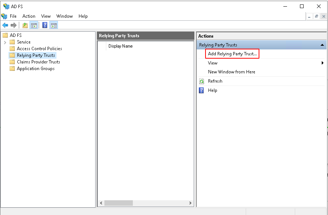
Task: Expand the Service tree node
Action: (x=5, y=42)
